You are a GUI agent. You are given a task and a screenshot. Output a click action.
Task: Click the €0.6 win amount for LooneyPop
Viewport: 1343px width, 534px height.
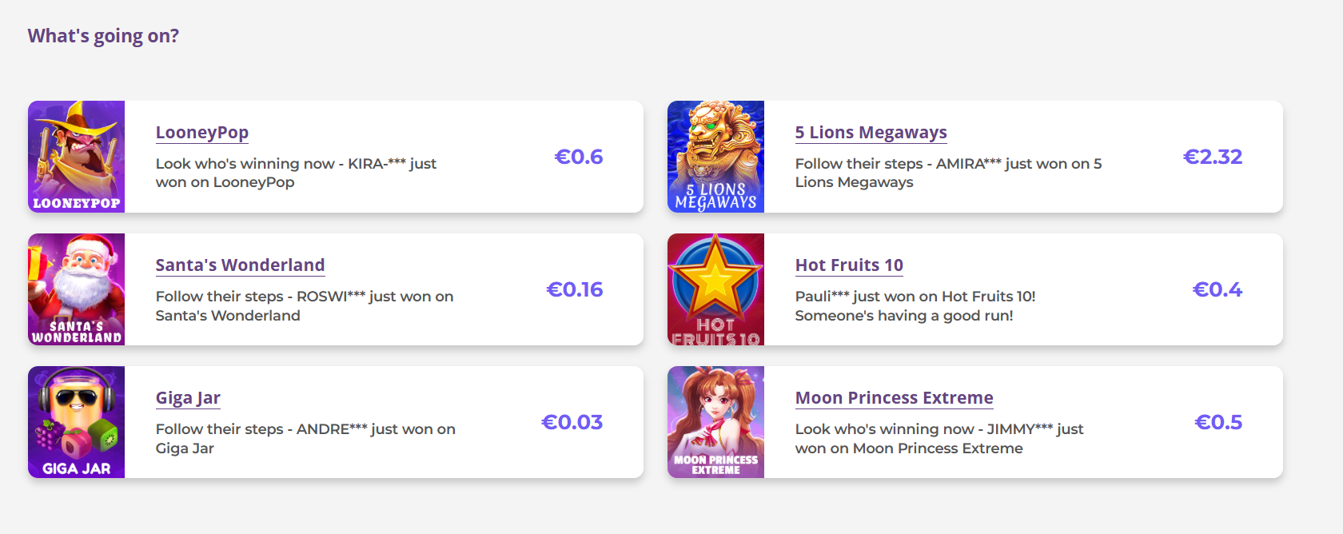[x=579, y=157]
